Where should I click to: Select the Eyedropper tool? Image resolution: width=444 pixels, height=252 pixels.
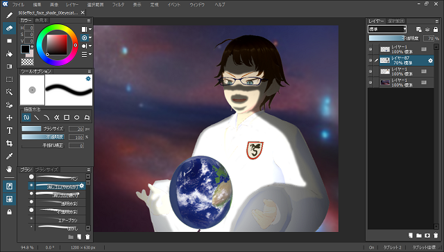click(x=9, y=156)
